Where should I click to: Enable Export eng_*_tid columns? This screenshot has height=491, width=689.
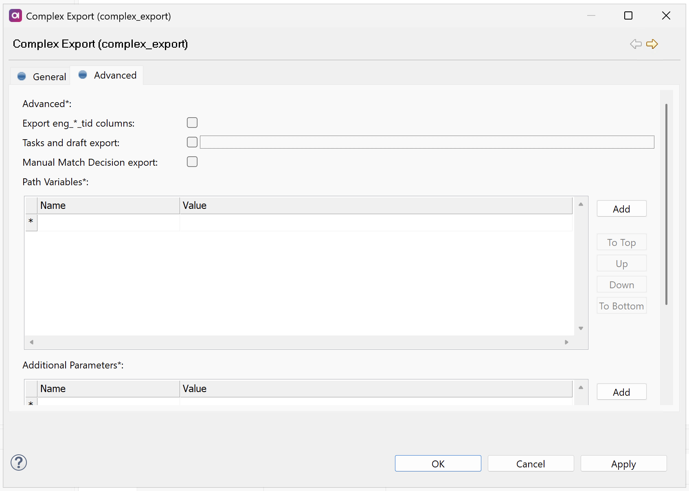pyautogui.click(x=192, y=122)
